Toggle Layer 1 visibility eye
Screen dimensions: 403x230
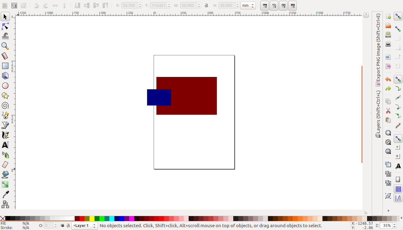coord(62,226)
